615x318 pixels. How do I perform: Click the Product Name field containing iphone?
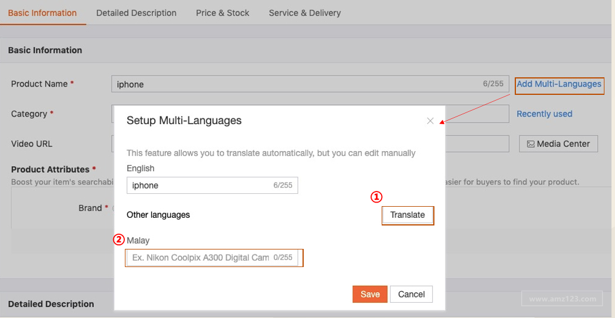point(293,84)
